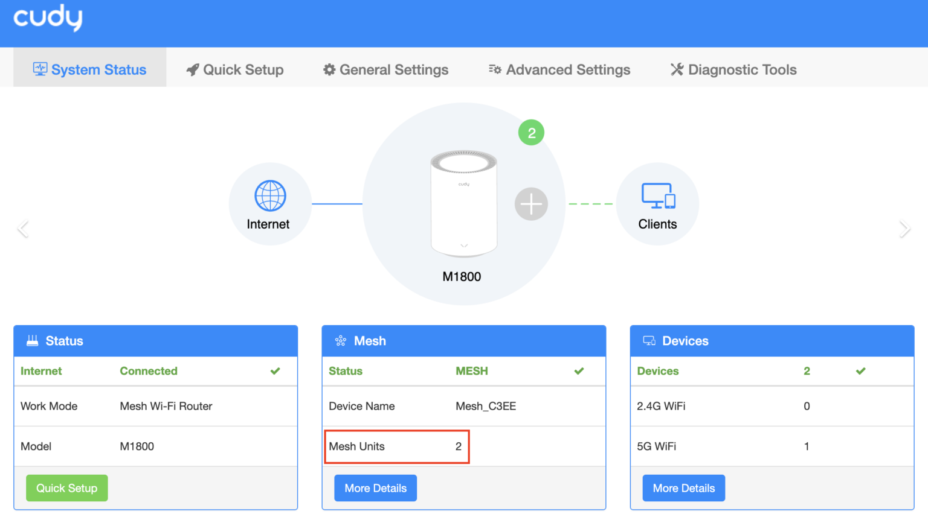The image size is (928, 520).
Task: Go to previous slide with left arrow
Action: 23,229
